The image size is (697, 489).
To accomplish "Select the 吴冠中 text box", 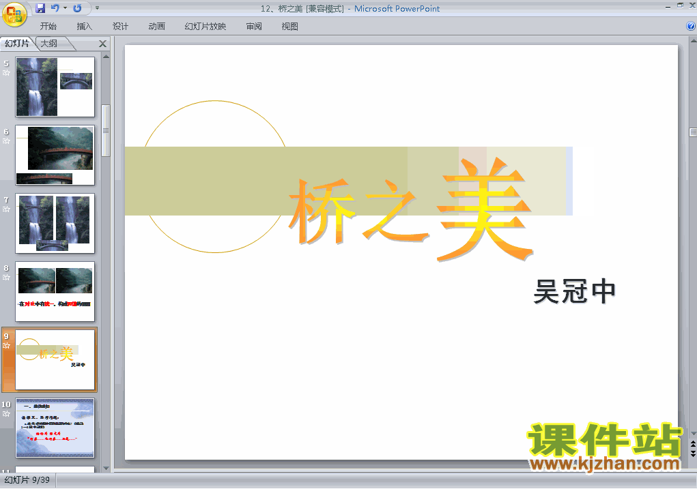I will tap(574, 291).
